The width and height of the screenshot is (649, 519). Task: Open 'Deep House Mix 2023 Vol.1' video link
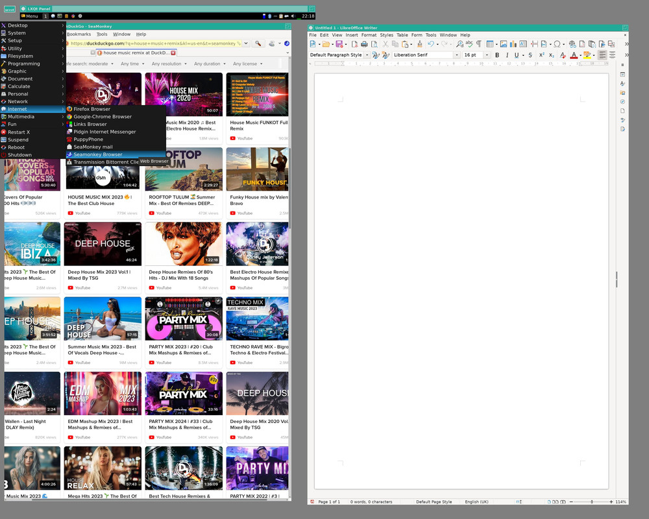point(99,275)
